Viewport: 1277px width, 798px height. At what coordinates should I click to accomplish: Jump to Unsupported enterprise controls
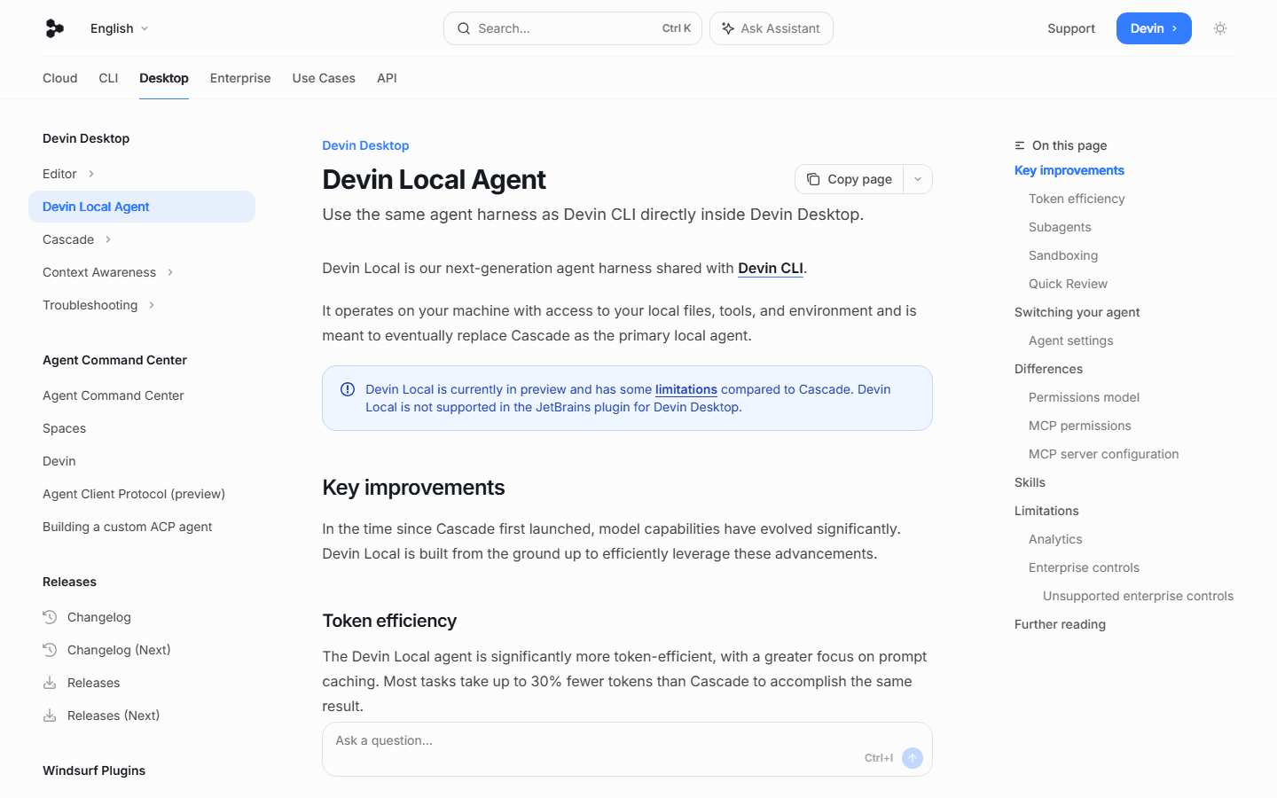1138,596
